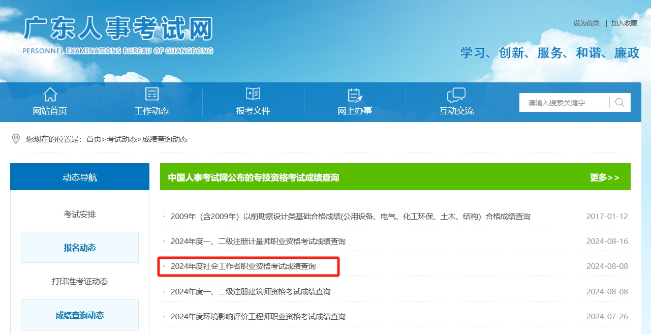The image size is (651, 334).
Task: Click the location pin icon by breadcrumb
Action: [x=16, y=139]
